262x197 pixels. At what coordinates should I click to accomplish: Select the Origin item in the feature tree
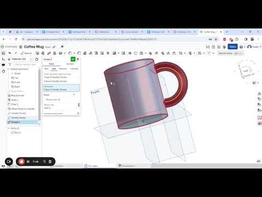pyautogui.click(x=17, y=73)
